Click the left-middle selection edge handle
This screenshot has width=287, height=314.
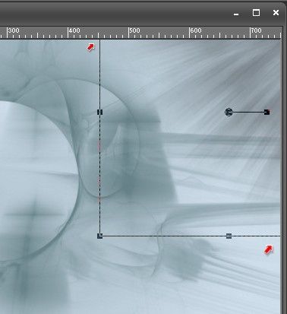click(100, 112)
